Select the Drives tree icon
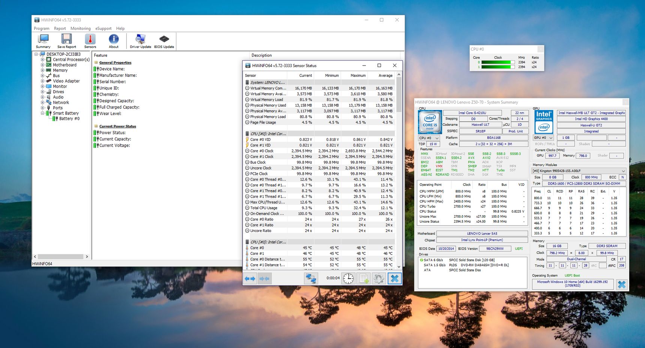The width and height of the screenshot is (645, 348). pos(49,92)
